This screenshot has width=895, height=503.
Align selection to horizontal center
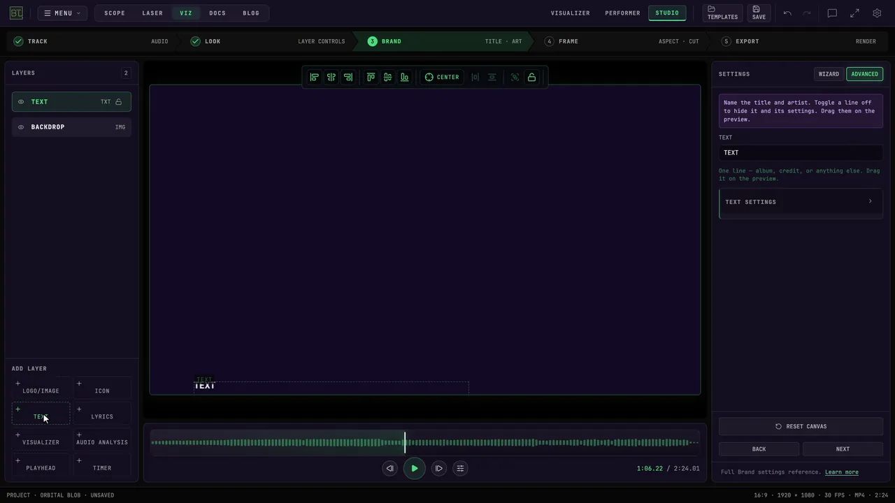pos(331,77)
